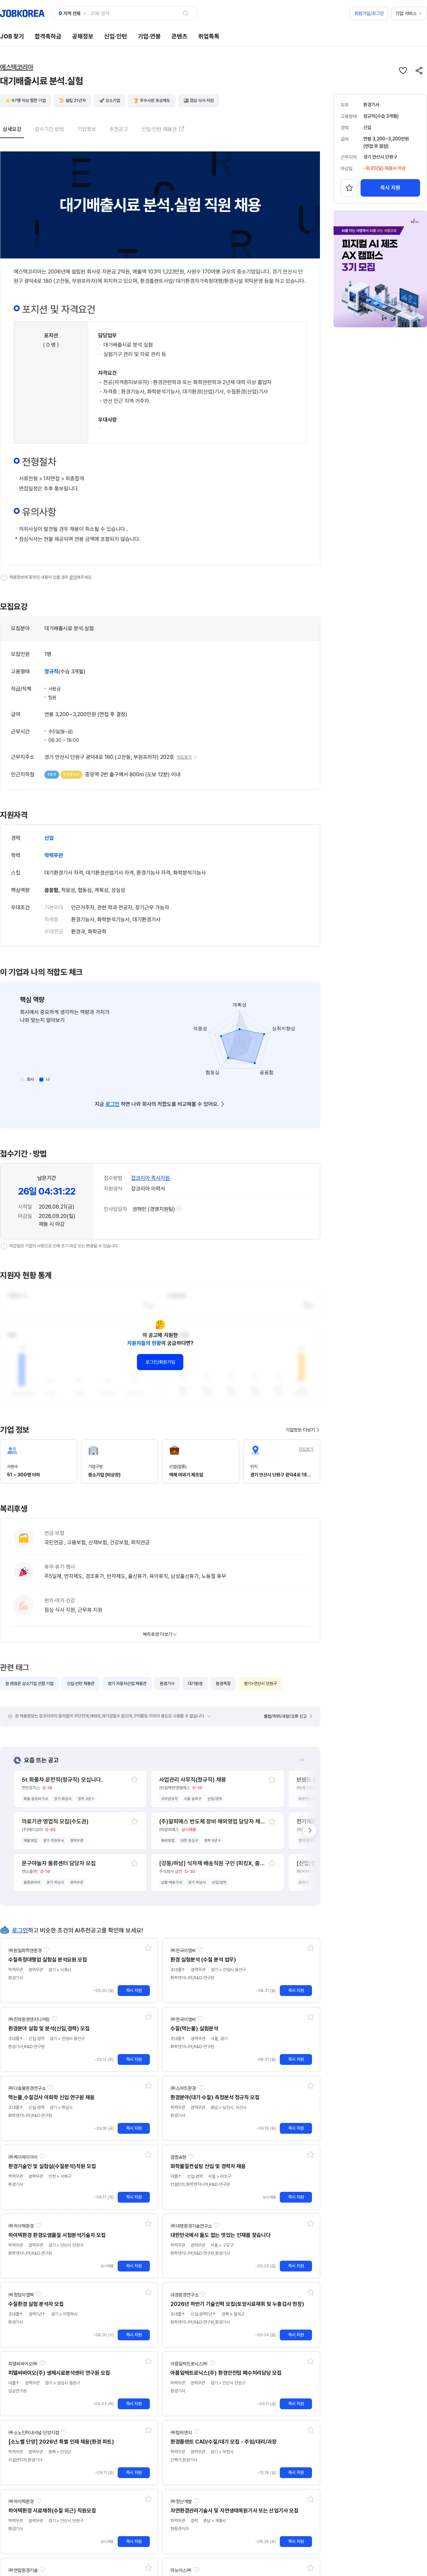Click the 환경·여가·건강 benefit icon
The height and width of the screenshot is (2576, 427).
[x=24, y=1605]
